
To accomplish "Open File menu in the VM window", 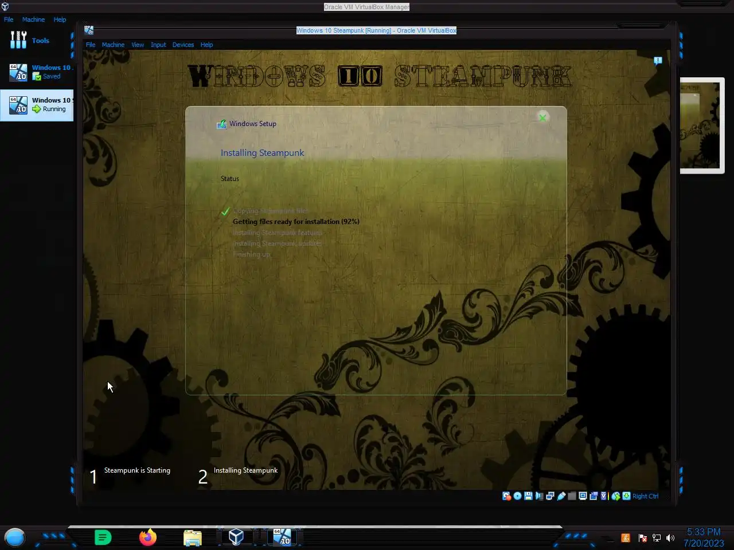I will coord(91,45).
